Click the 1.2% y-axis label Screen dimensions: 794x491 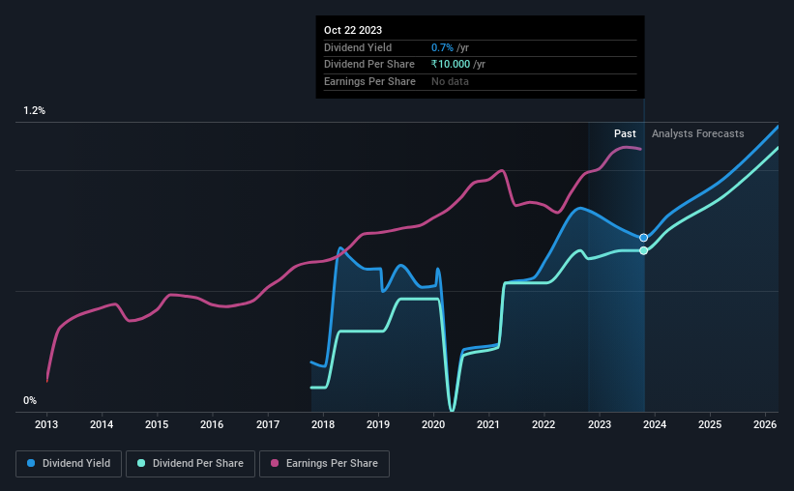coord(35,111)
